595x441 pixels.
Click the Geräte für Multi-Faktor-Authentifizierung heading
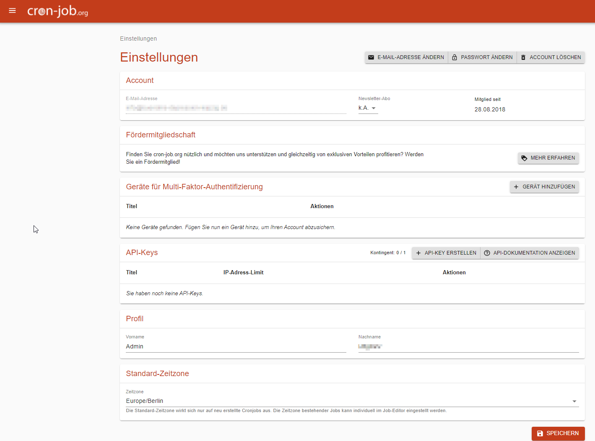point(195,187)
